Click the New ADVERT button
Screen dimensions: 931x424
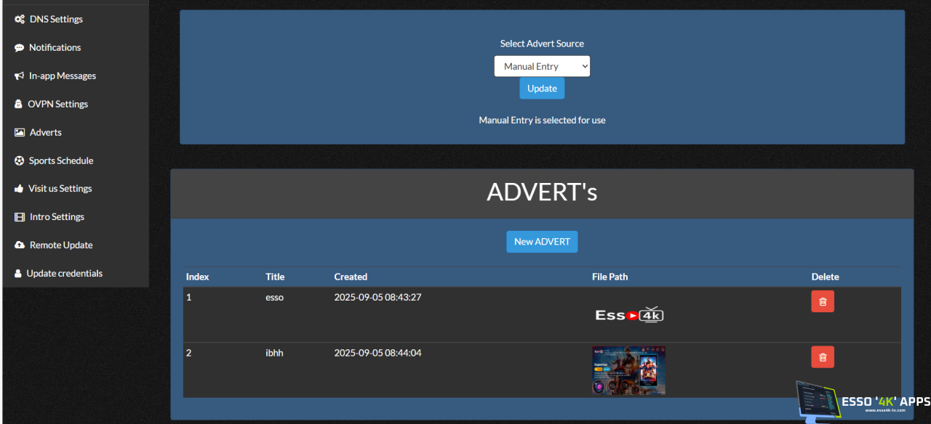click(542, 242)
